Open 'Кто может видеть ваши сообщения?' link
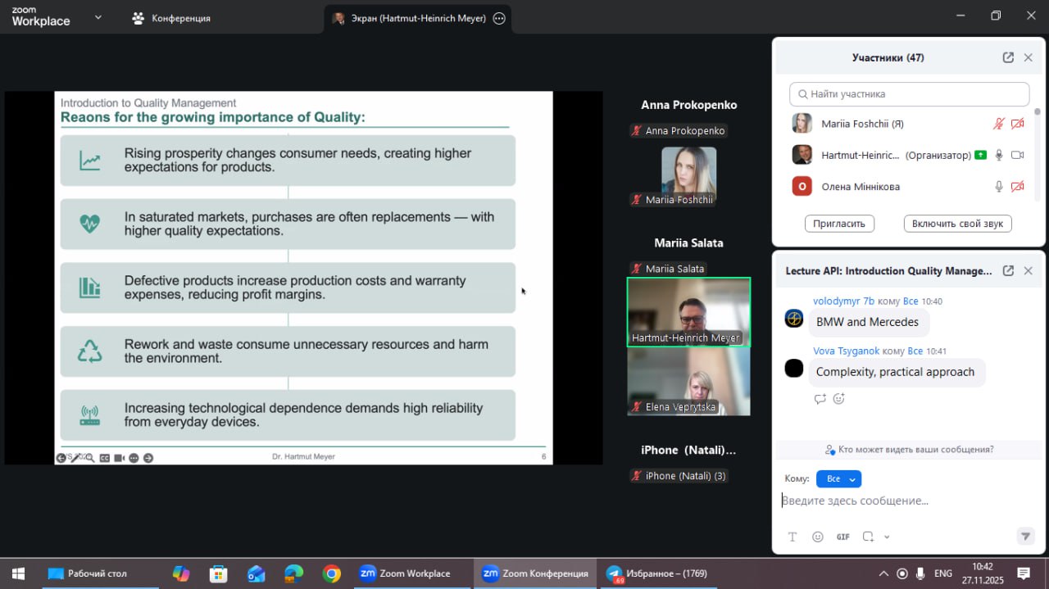 coord(909,450)
